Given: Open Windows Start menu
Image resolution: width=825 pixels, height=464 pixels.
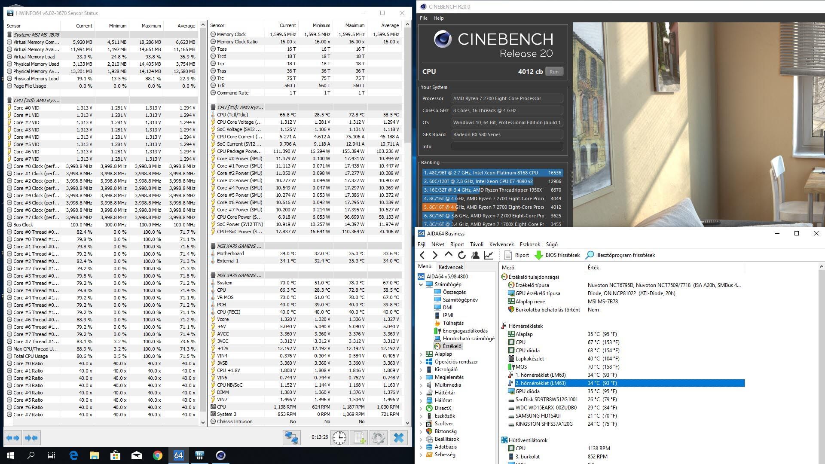Looking at the screenshot, I should point(10,455).
